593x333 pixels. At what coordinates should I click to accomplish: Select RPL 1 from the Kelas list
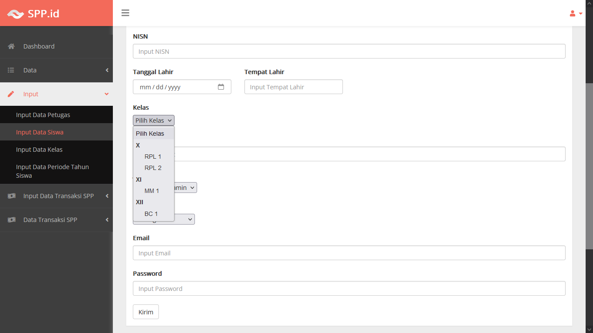(153, 157)
